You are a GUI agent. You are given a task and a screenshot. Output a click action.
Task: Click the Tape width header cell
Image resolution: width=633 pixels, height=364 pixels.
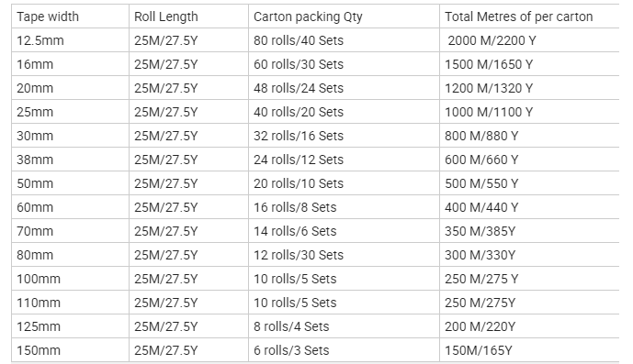tap(70, 17)
